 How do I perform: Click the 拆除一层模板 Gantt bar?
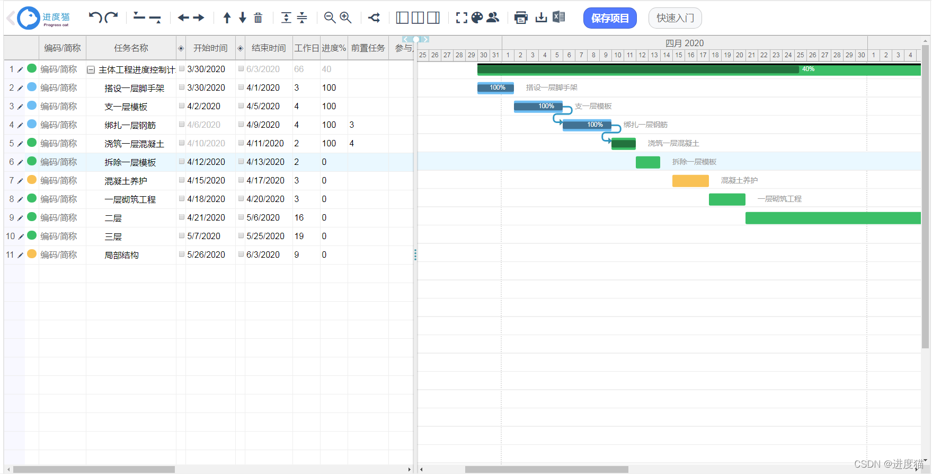pos(647,162)
